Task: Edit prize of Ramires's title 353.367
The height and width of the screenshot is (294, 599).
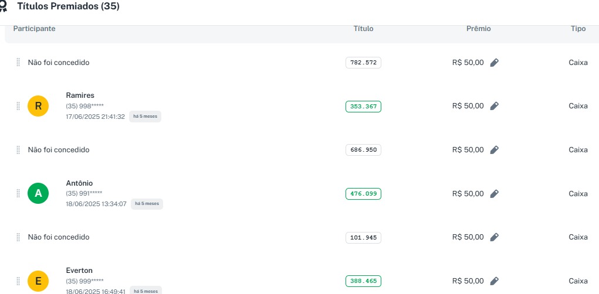Action: tap(494, 106)
